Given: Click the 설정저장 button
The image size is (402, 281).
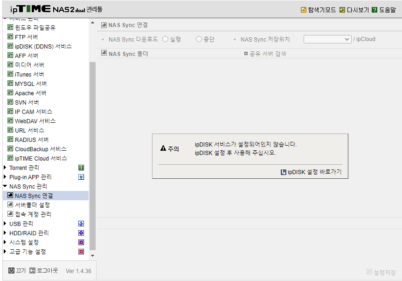Looking at the screenshot, I should (381, 272).
